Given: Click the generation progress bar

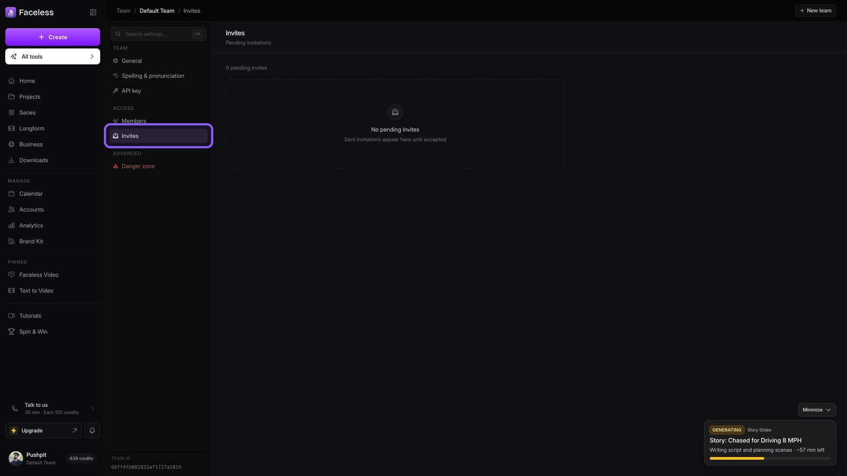Looking at the screenshot, I should pyautogui.click(x=770, y=459).
